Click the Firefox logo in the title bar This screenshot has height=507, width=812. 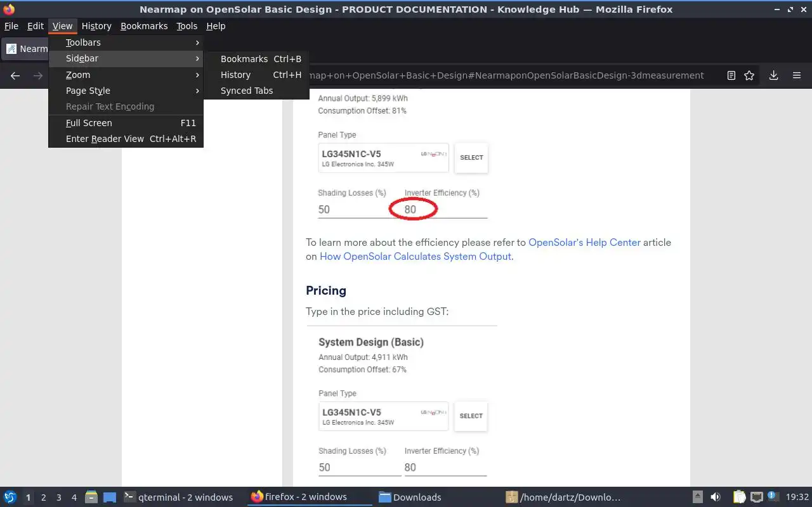(9, 9)
